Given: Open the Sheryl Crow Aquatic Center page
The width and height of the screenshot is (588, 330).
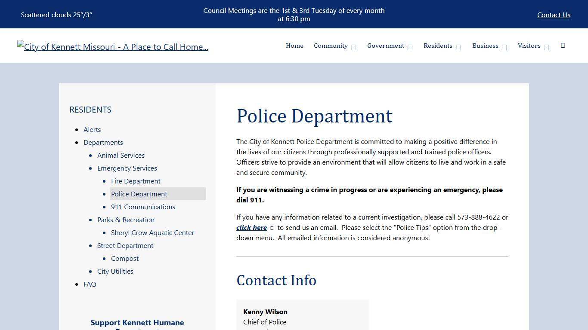Looking at the screenshot, I should [x=152, y=232].
